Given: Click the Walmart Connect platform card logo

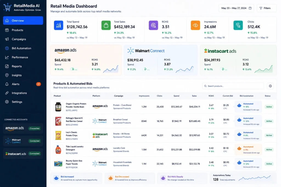Looking at the screenshot, I should tap(146, 51).
